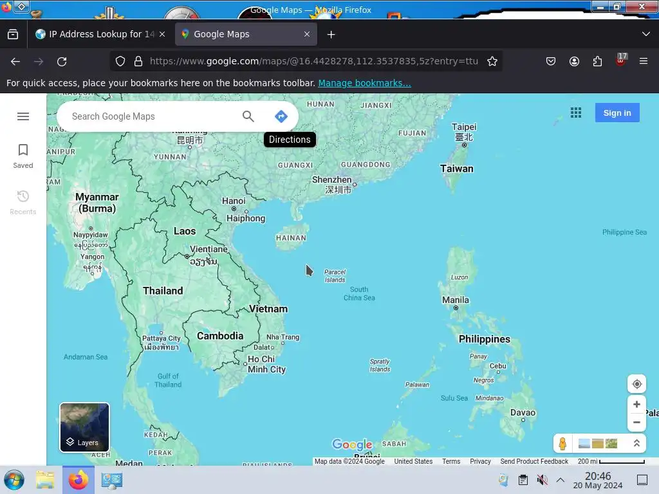Open the Layers map type thumbnail
The height and width of the screenshot is (494, 659).
click(84, 427)
